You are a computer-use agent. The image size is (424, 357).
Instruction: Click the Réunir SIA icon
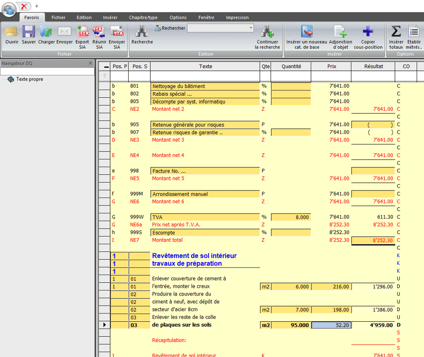tap(99, 32)
